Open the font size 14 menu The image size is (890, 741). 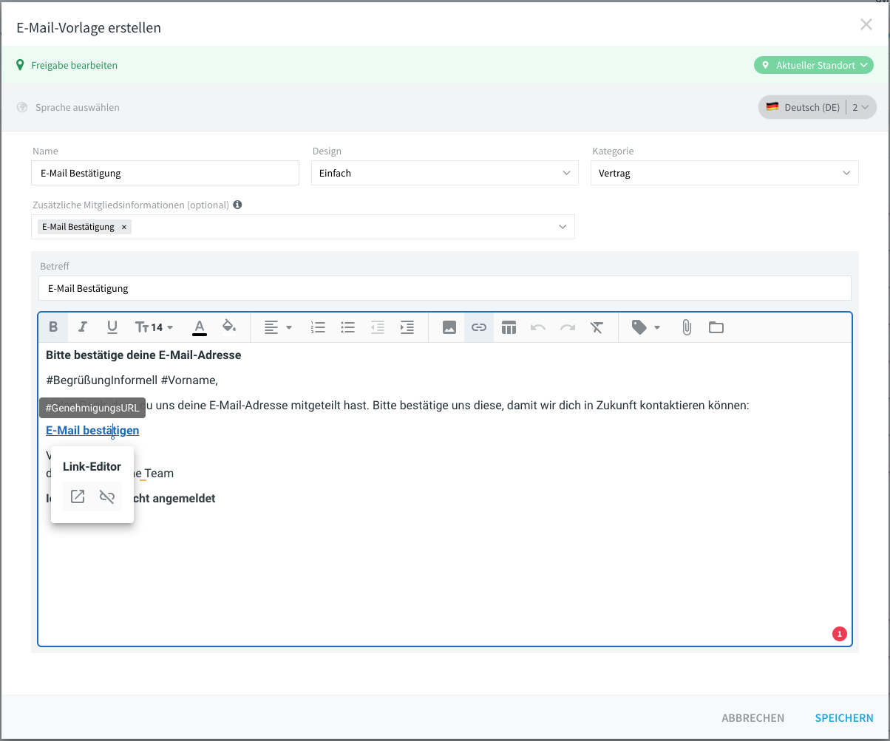point(154,327)
